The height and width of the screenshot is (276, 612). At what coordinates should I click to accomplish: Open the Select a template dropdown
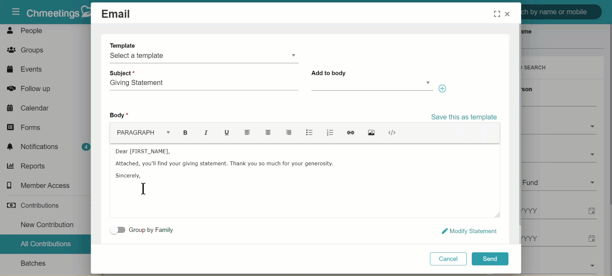click(x=204, y=56)
